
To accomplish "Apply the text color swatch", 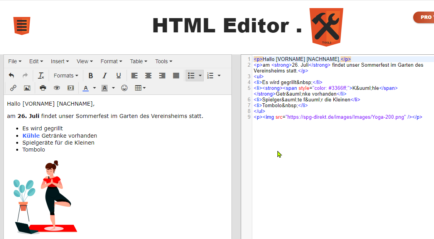I will (86, 88).
